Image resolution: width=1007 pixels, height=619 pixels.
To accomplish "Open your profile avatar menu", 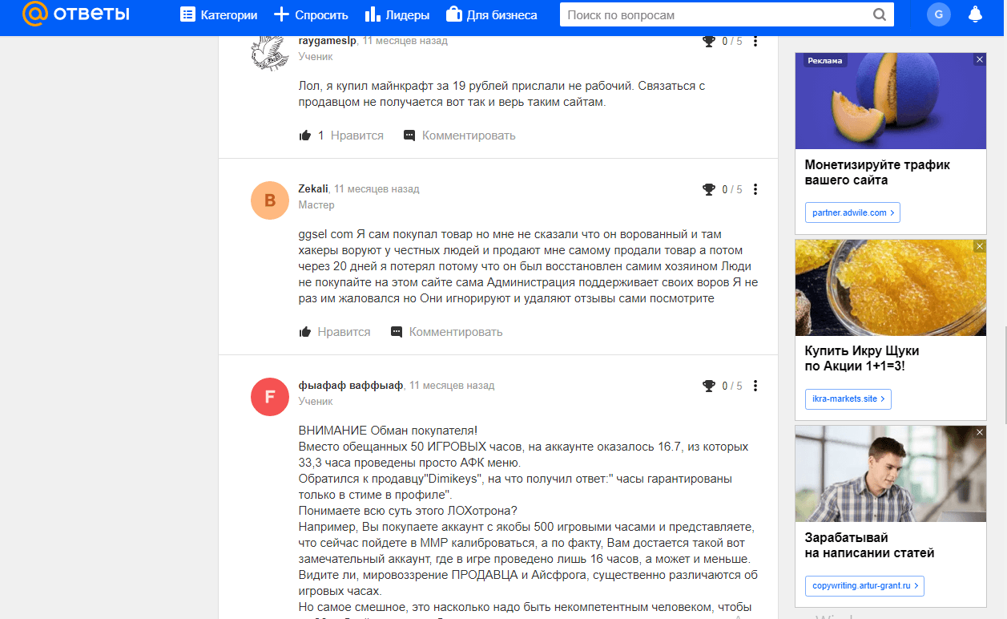I will pos(938,14).
